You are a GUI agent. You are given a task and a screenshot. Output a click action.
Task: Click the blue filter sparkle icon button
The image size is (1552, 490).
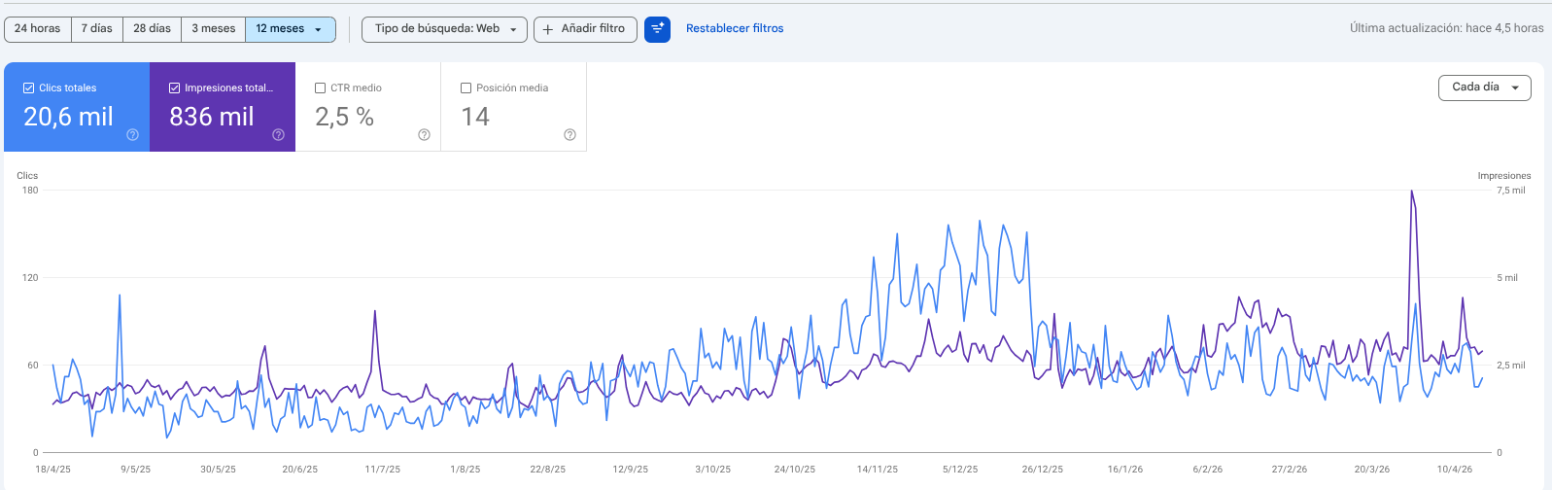[657, 29]
